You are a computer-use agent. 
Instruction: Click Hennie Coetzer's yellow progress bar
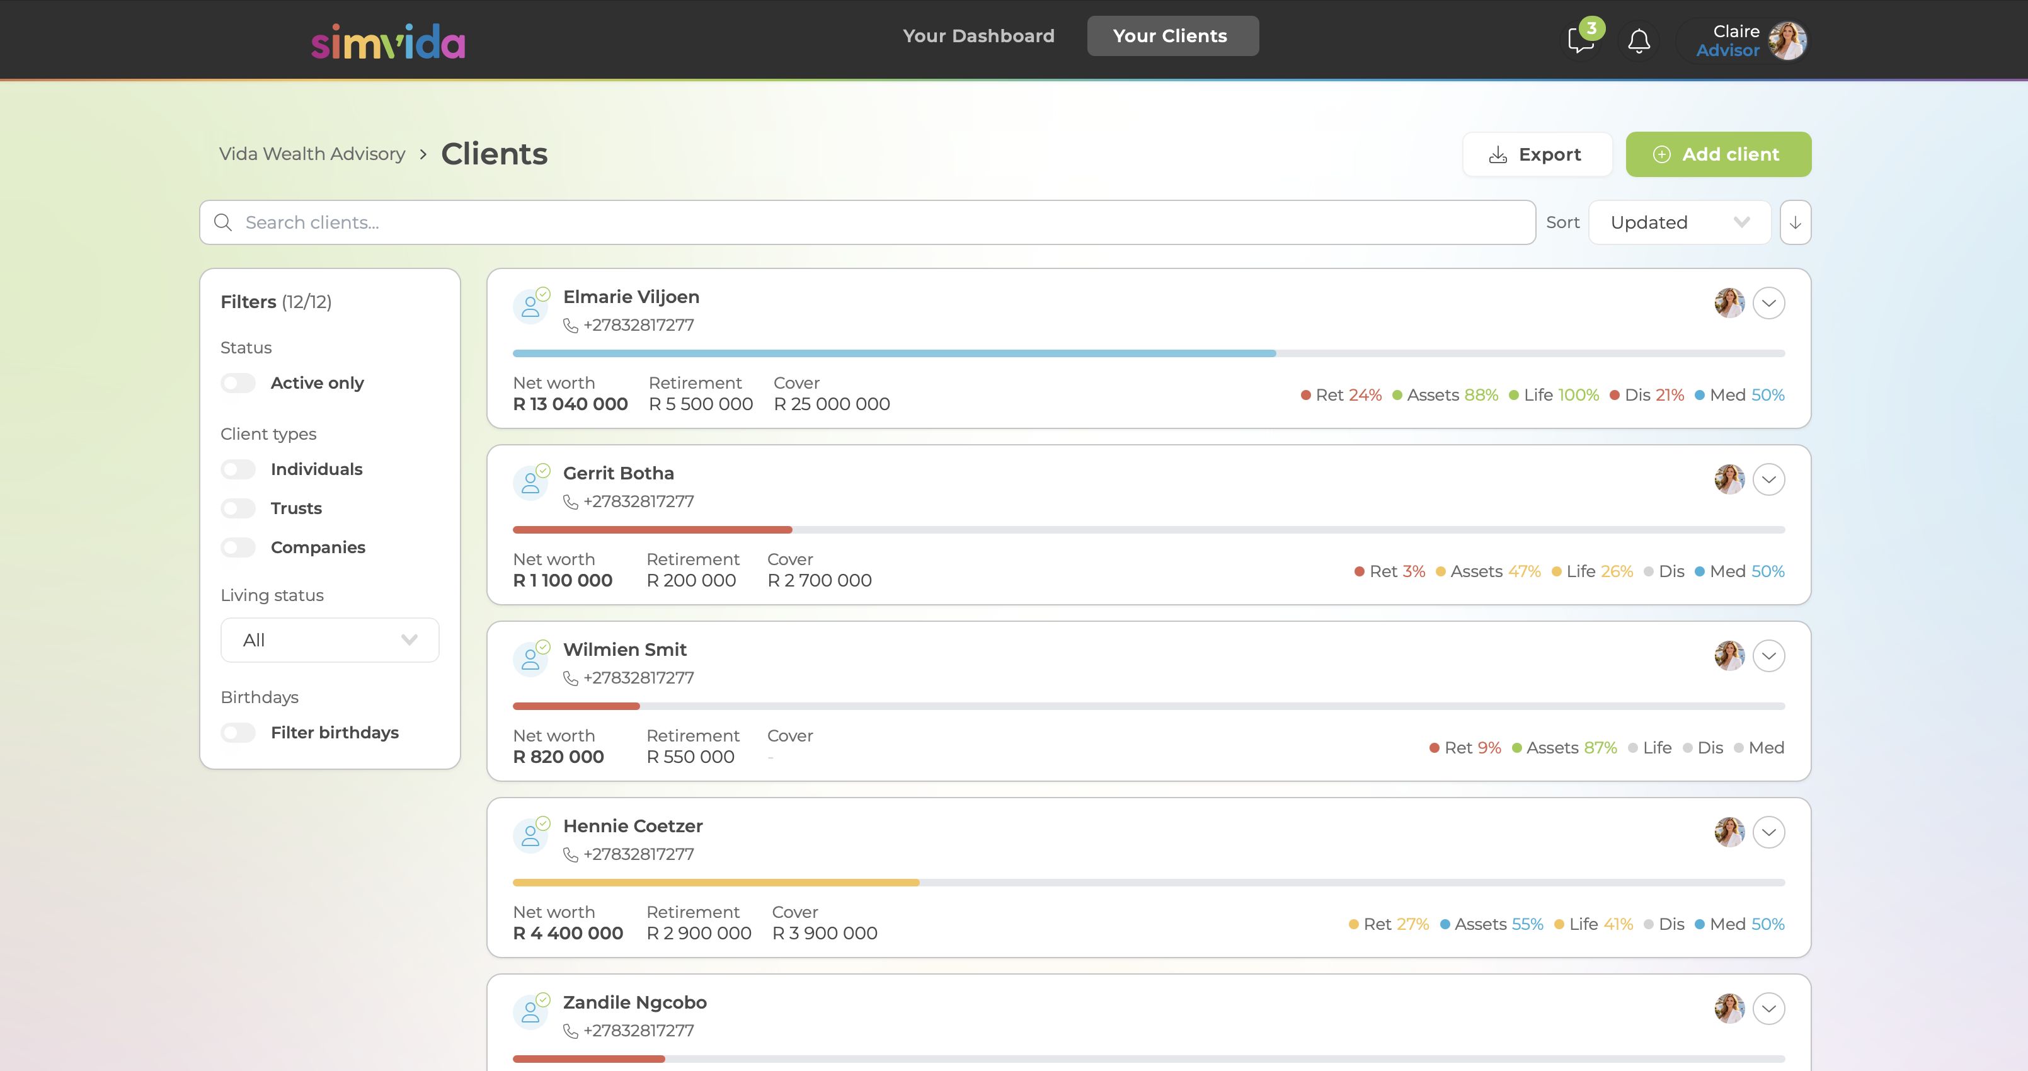pos(716,883)
